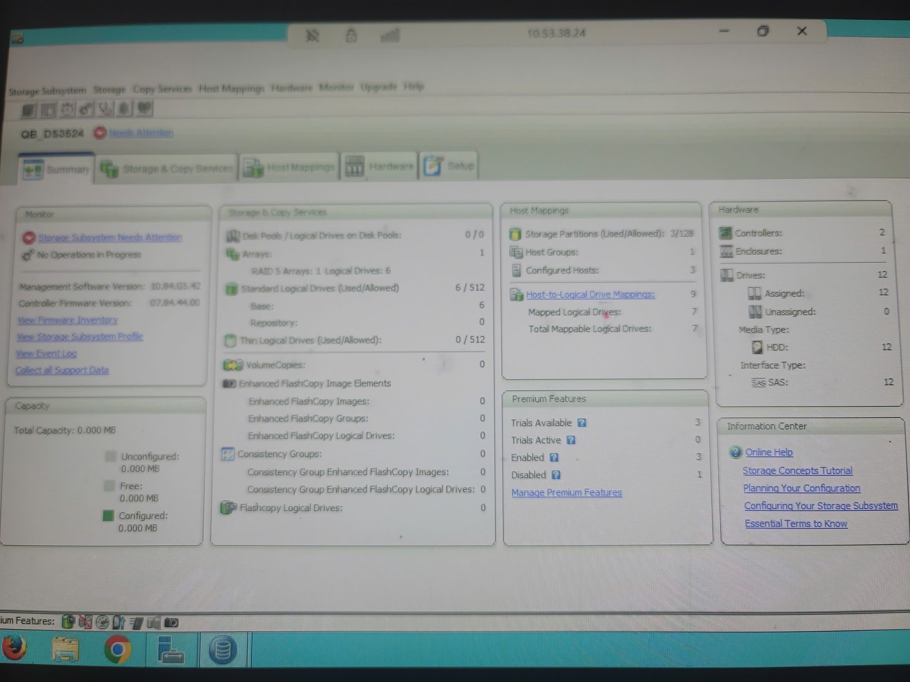The height and width of the screenshot is (682, 910).
Task: Click the Trials Available help icon
Action: coord(582,423)
